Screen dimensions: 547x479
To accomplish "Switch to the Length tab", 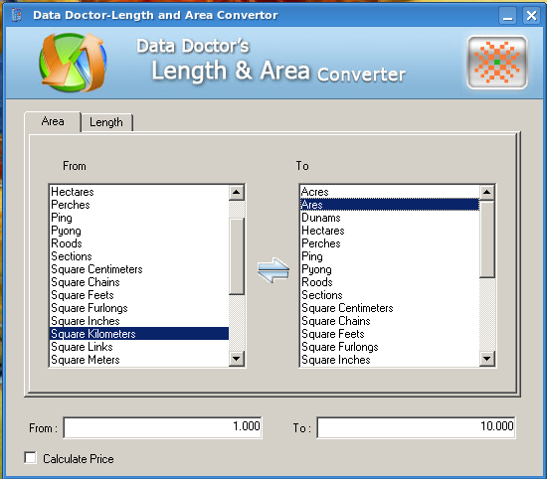I will click(106, 122).
